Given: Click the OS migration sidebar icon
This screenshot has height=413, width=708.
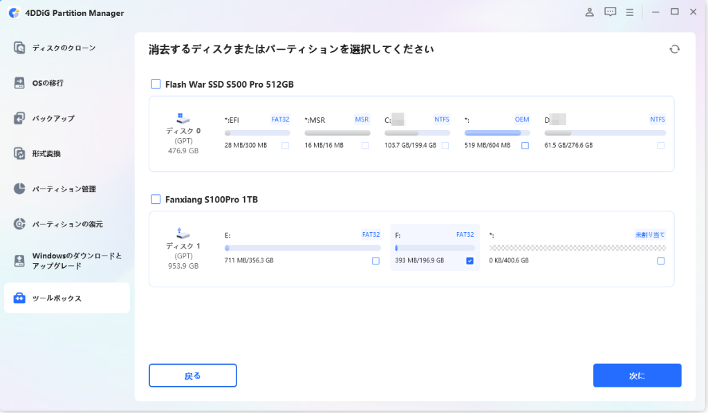Looking at the screenshot, I should point(19,83).
